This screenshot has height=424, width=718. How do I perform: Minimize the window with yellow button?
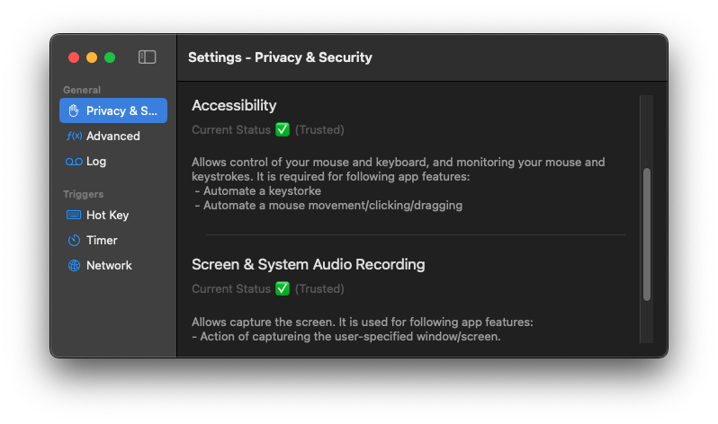tap(92, 57)
